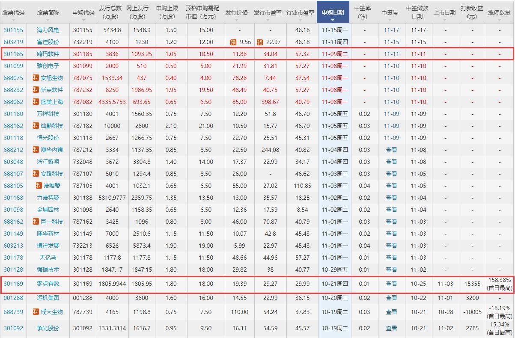
Task: Open stock code link 301169
Action: point(14,284)
